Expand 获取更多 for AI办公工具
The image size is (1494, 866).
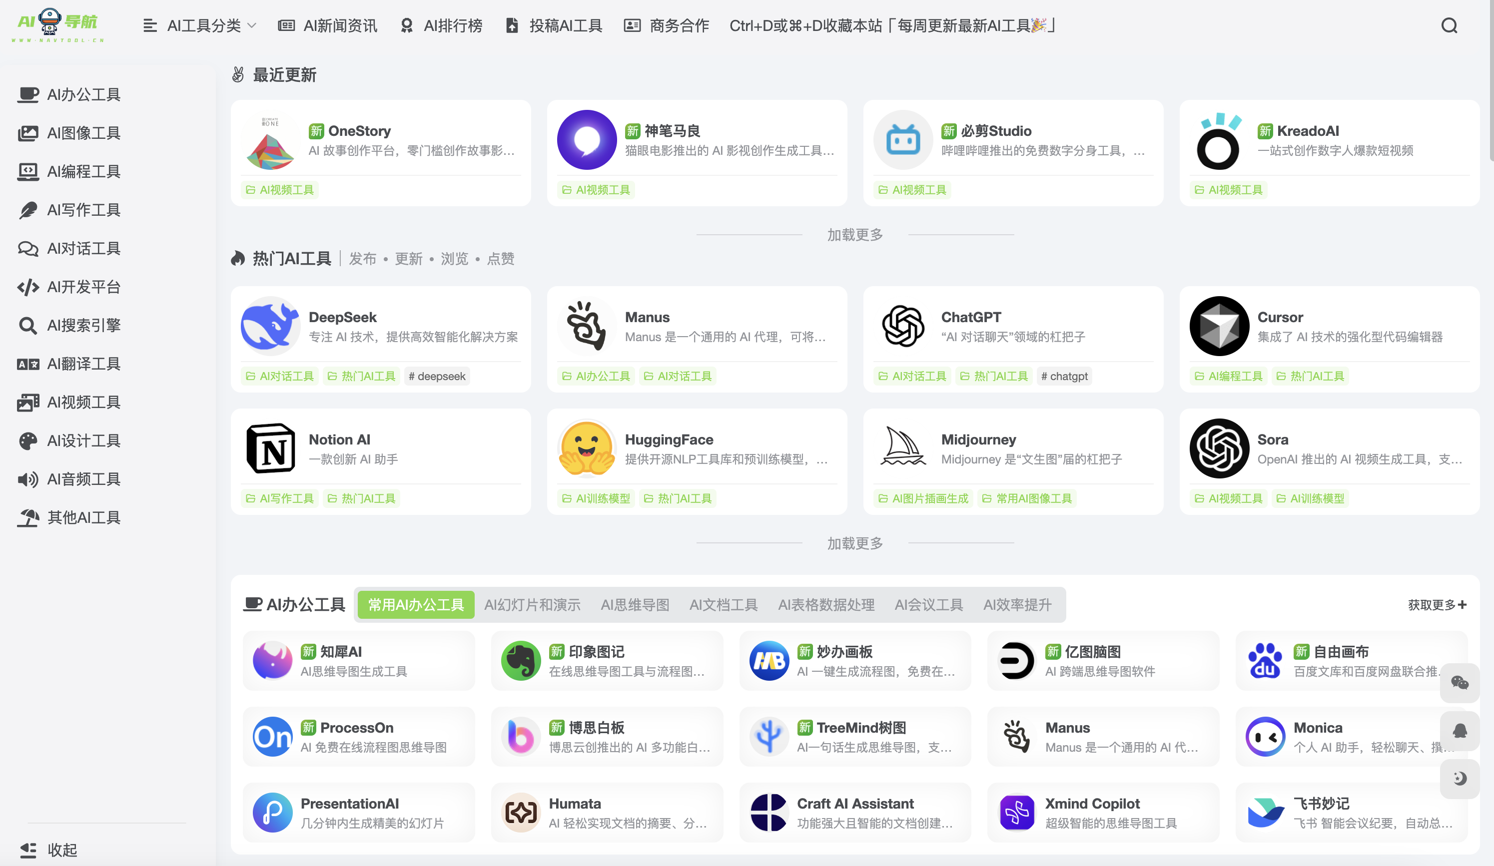pyautogui.click(x=1437, y=605)
